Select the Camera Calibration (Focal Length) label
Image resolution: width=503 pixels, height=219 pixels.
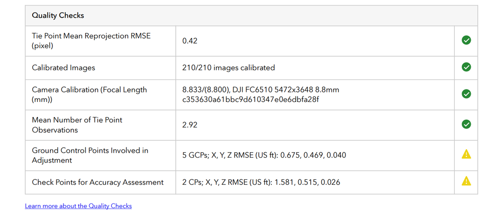coord(89,94)
